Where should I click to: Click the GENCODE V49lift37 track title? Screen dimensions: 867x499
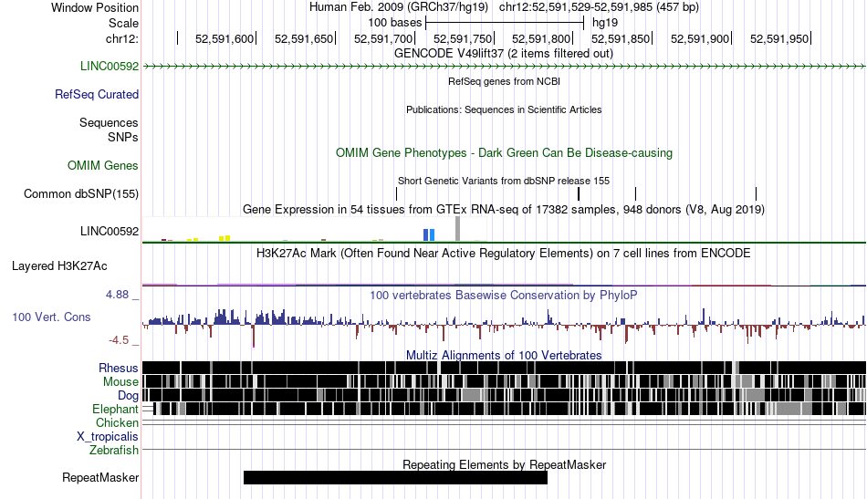click(x=504, y=54)
